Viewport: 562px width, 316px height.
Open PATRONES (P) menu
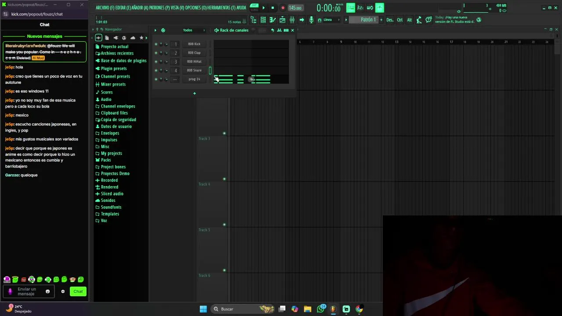tap(159, 8)
